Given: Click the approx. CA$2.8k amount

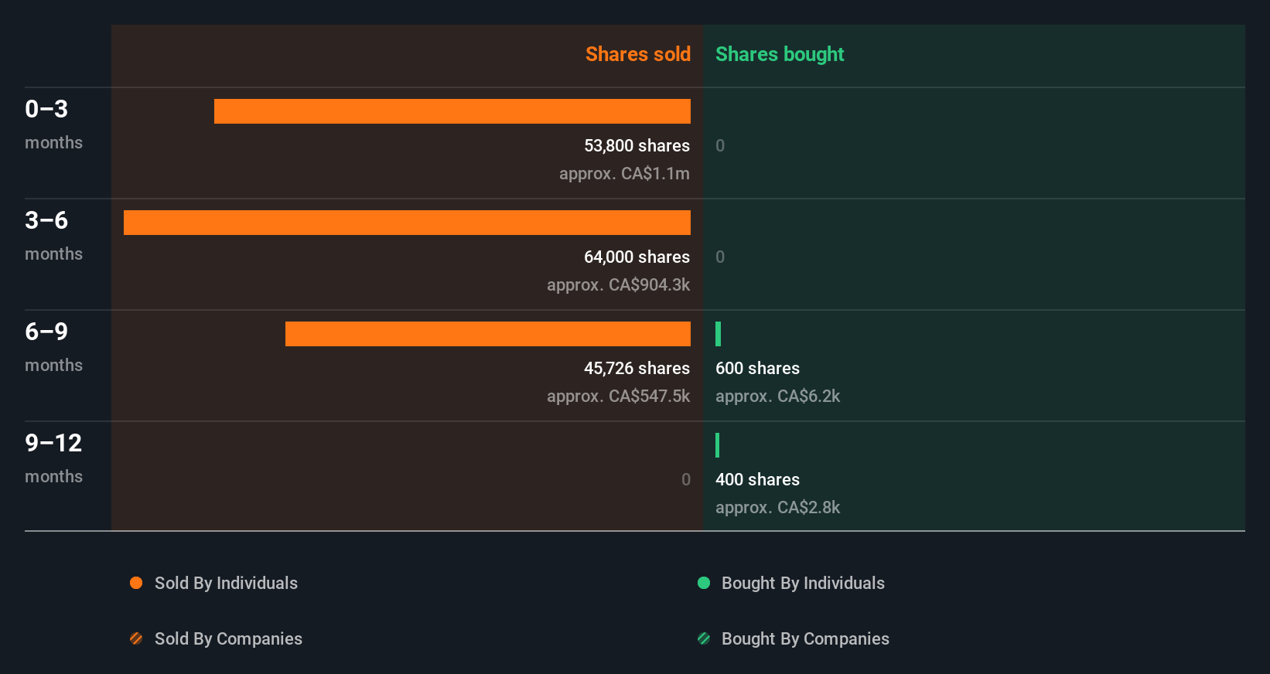Looking at the screenshot, I should tap(777, 508).
